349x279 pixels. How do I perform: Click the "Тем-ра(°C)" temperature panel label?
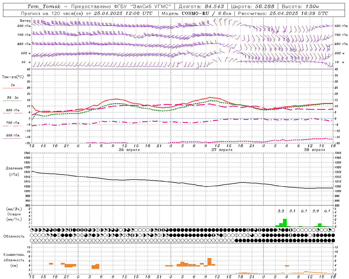pos(13,77)
